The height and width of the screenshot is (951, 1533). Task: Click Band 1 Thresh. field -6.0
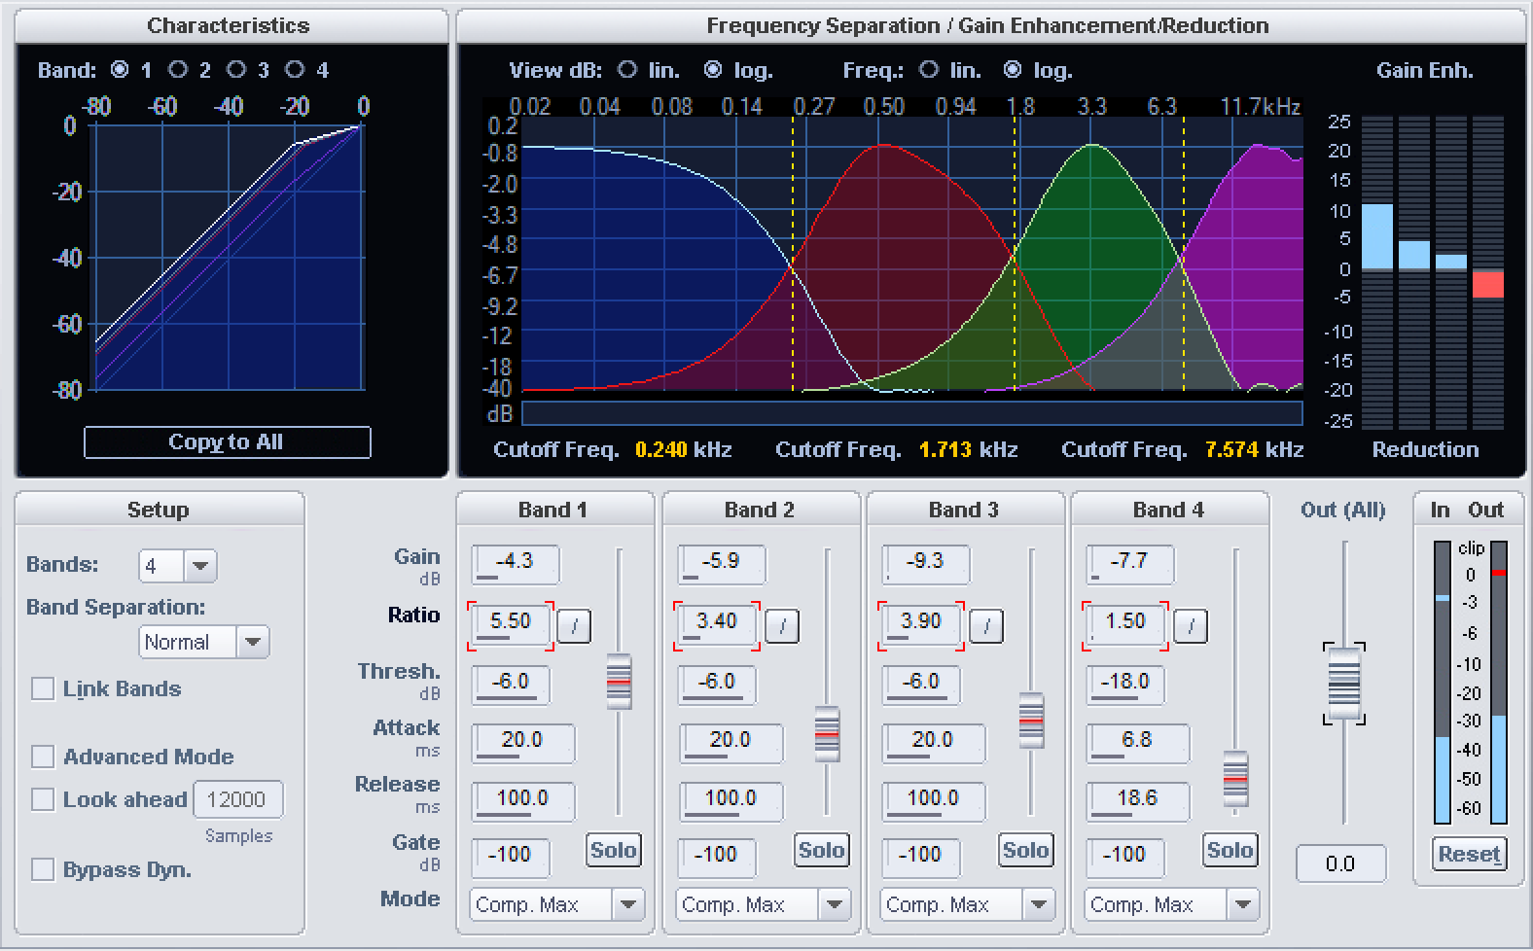tap(510, 684)
